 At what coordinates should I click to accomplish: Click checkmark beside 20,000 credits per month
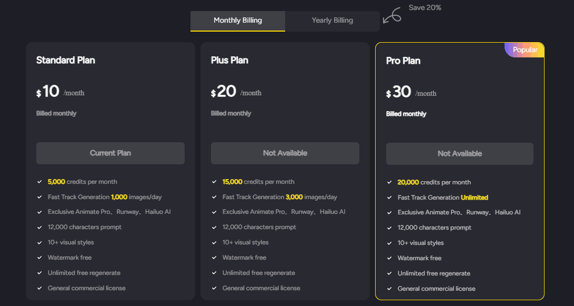tap(389, 182)
